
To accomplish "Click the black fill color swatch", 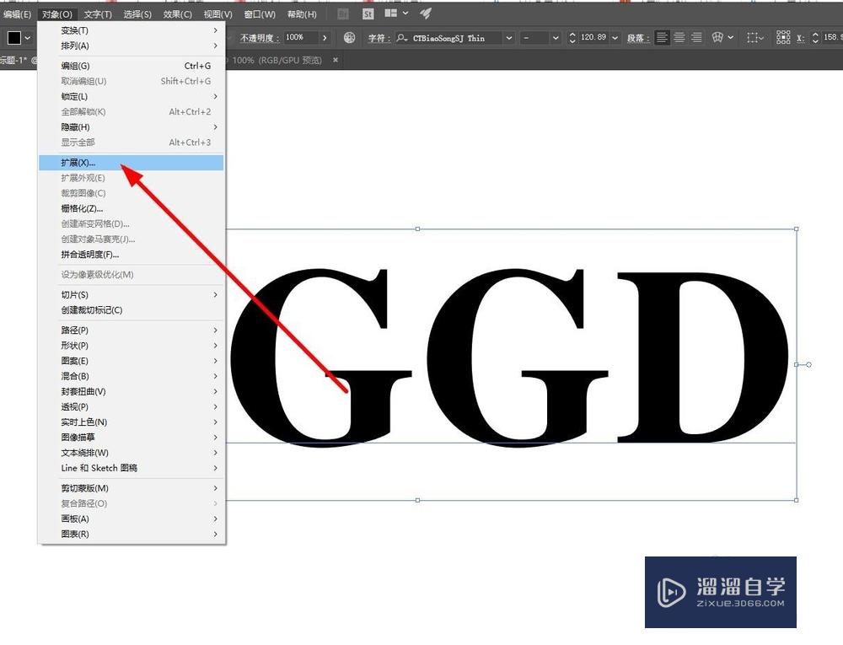I will [x=14, y=38].
